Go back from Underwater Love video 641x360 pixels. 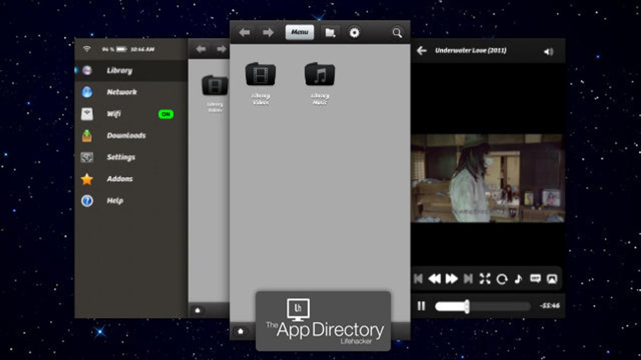tap(422, 51)
